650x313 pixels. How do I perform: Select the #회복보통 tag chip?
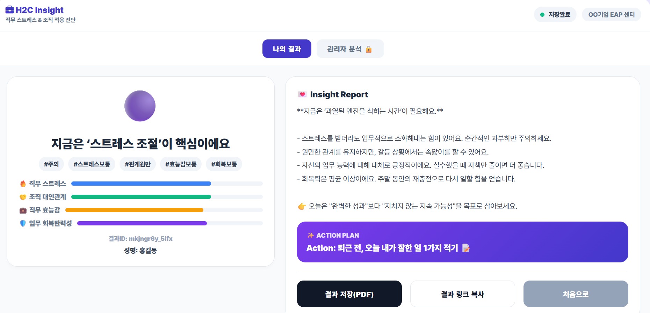223,164
